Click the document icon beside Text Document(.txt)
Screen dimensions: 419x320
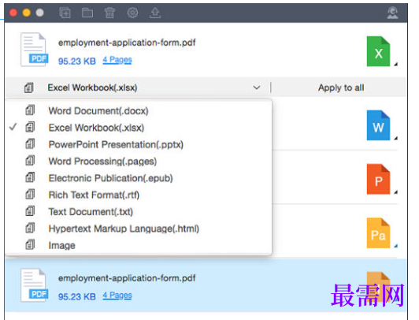coord(30,211)
